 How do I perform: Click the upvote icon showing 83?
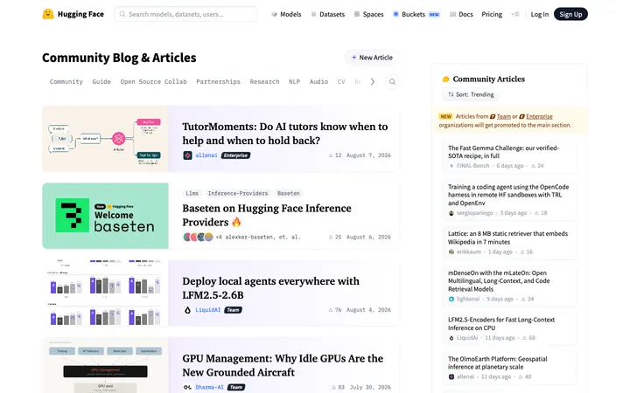pos(334,388)
